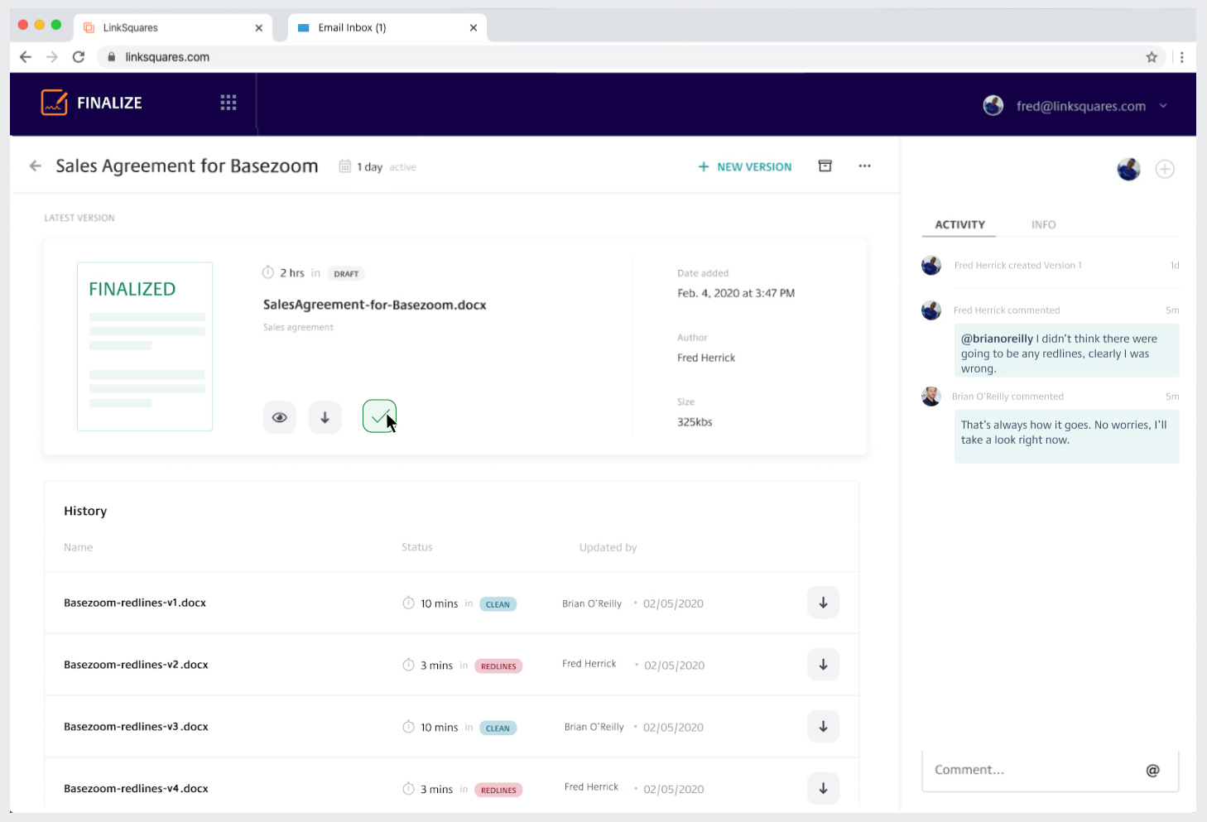Click the green checkmark finalize button
This screenshot has width=1207, height=822.
[379, 416]
